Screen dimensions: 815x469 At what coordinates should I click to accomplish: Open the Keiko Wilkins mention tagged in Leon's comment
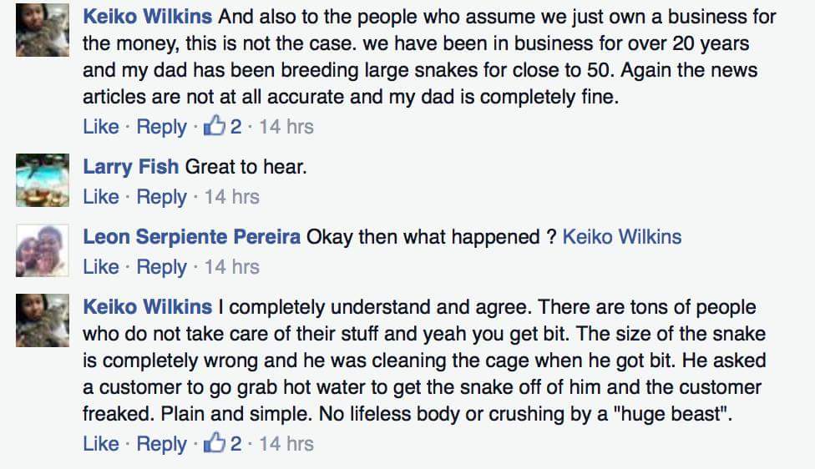(x=621, y=237)
